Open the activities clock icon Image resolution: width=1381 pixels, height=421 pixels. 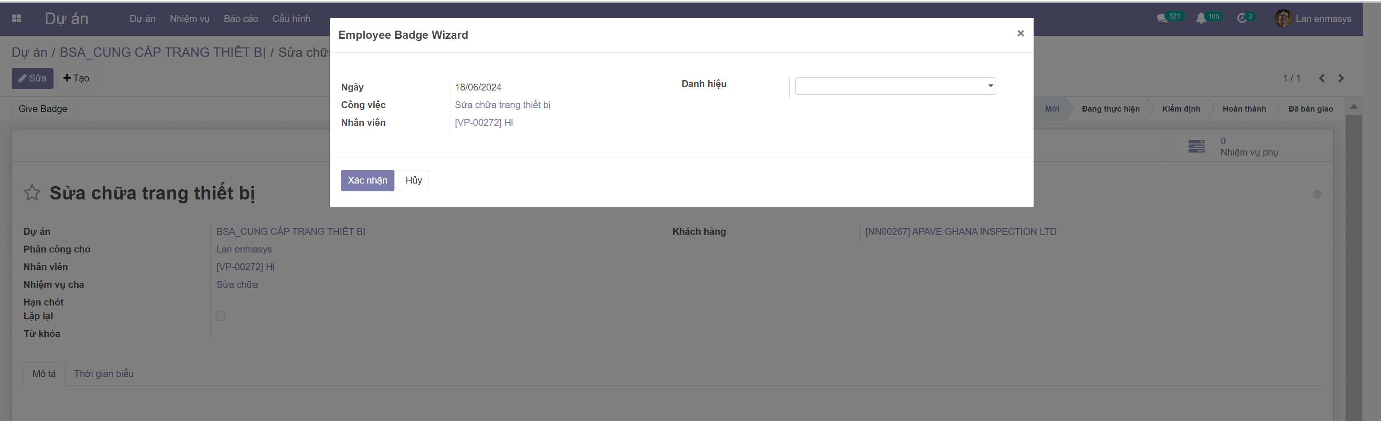[1242, 19]
